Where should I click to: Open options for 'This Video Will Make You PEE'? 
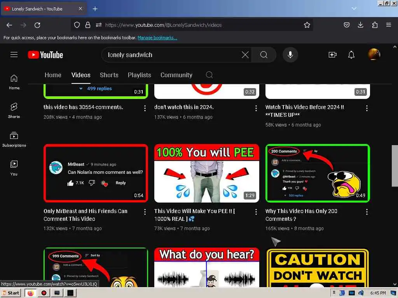tap(256, 212)
